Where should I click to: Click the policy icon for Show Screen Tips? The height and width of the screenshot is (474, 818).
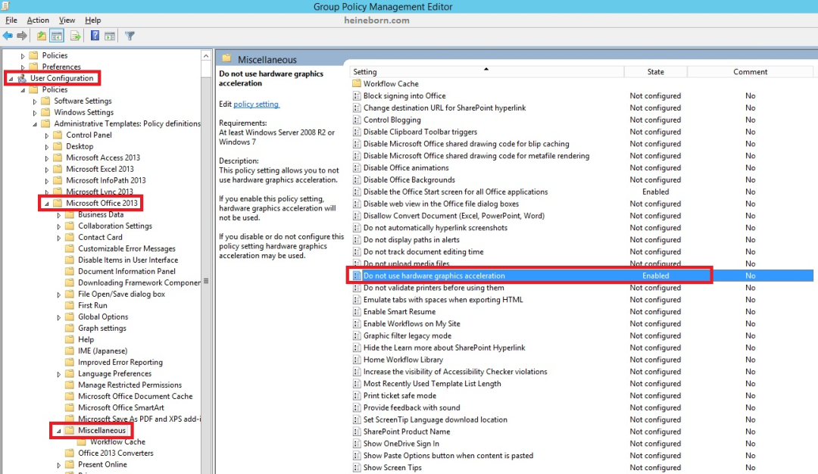pos(357,467)
